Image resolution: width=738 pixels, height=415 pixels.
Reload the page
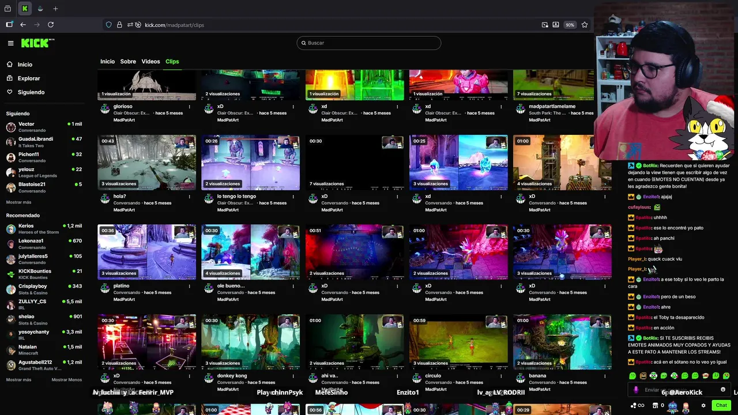(51, 25)
